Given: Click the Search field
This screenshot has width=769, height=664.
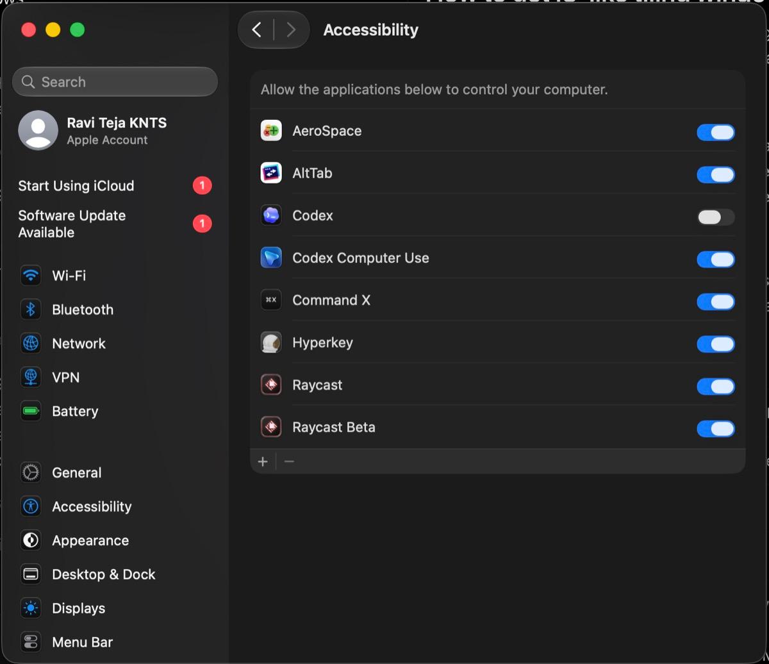Looking at the screenshot, I should tap(115, 82).
